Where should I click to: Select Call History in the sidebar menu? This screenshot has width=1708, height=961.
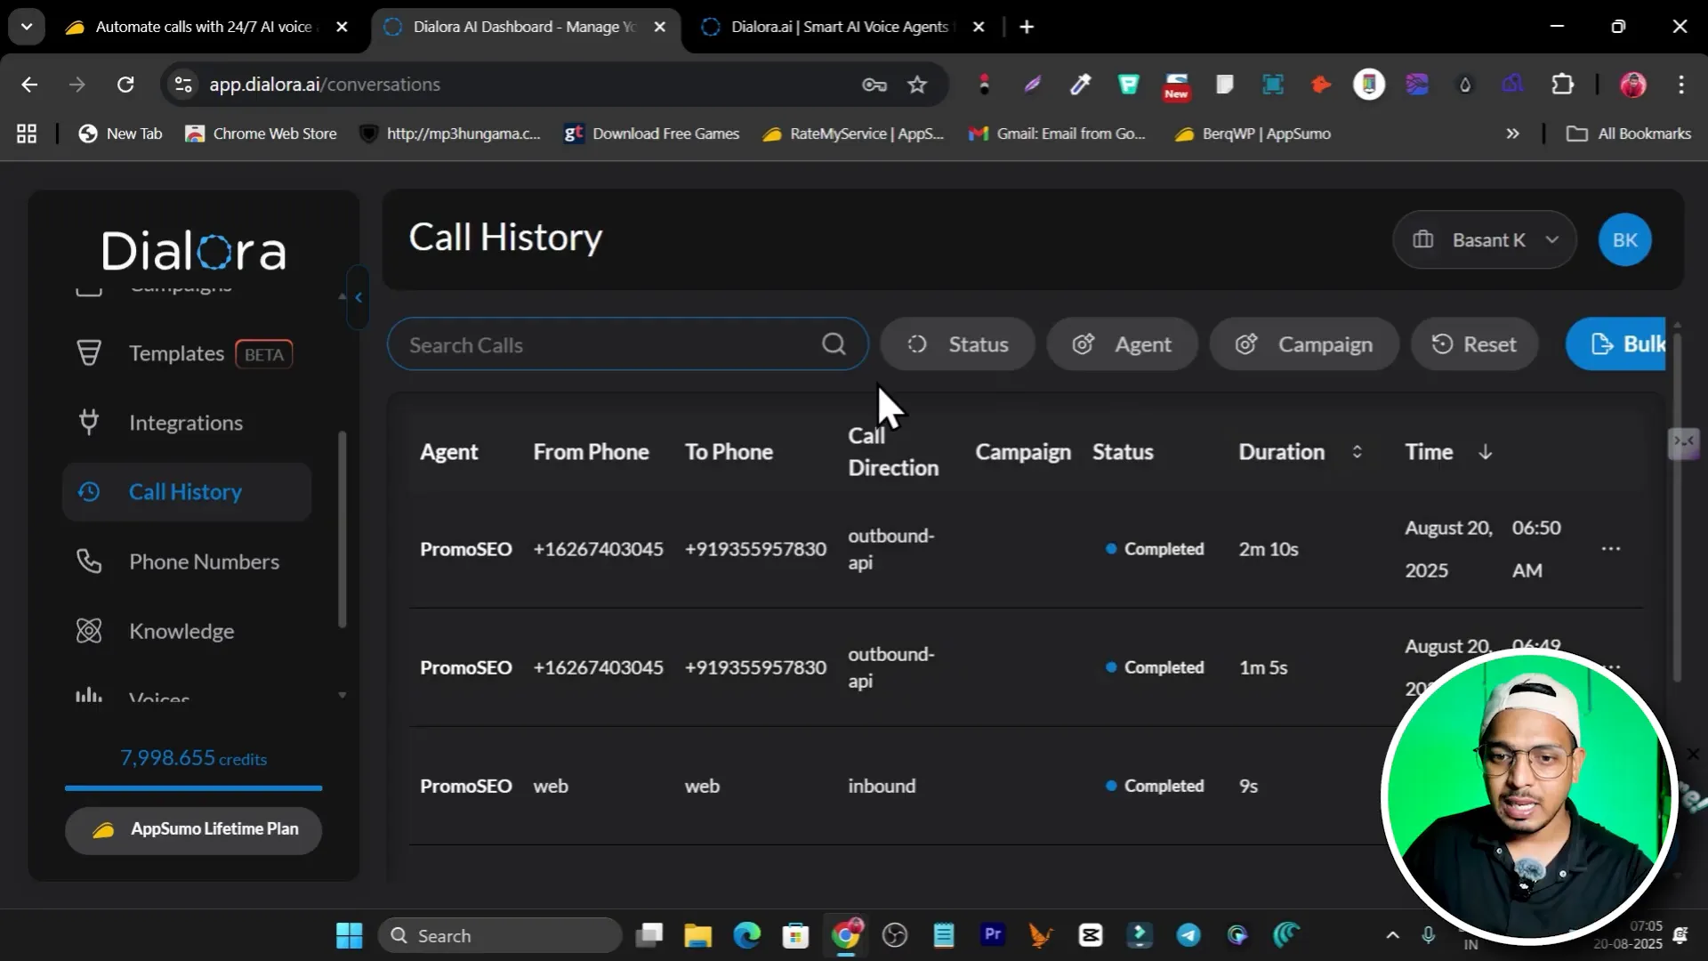pyautogui.click(x=186, y=492)
